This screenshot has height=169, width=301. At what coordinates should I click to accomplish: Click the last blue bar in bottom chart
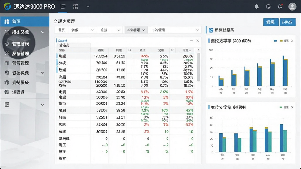coord(281,138)
